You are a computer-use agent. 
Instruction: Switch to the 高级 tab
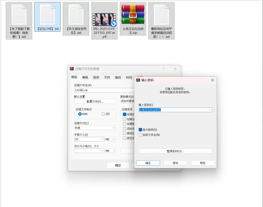click(85, 77)
